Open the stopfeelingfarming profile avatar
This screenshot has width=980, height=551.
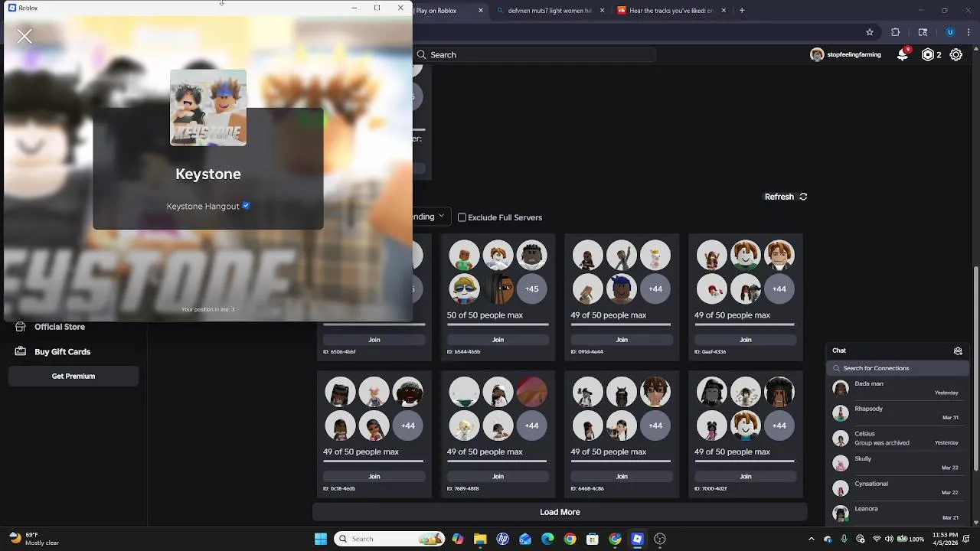(x=817, y=54)
